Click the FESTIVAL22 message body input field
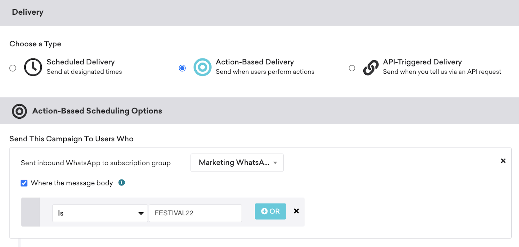 click(195, 213)
